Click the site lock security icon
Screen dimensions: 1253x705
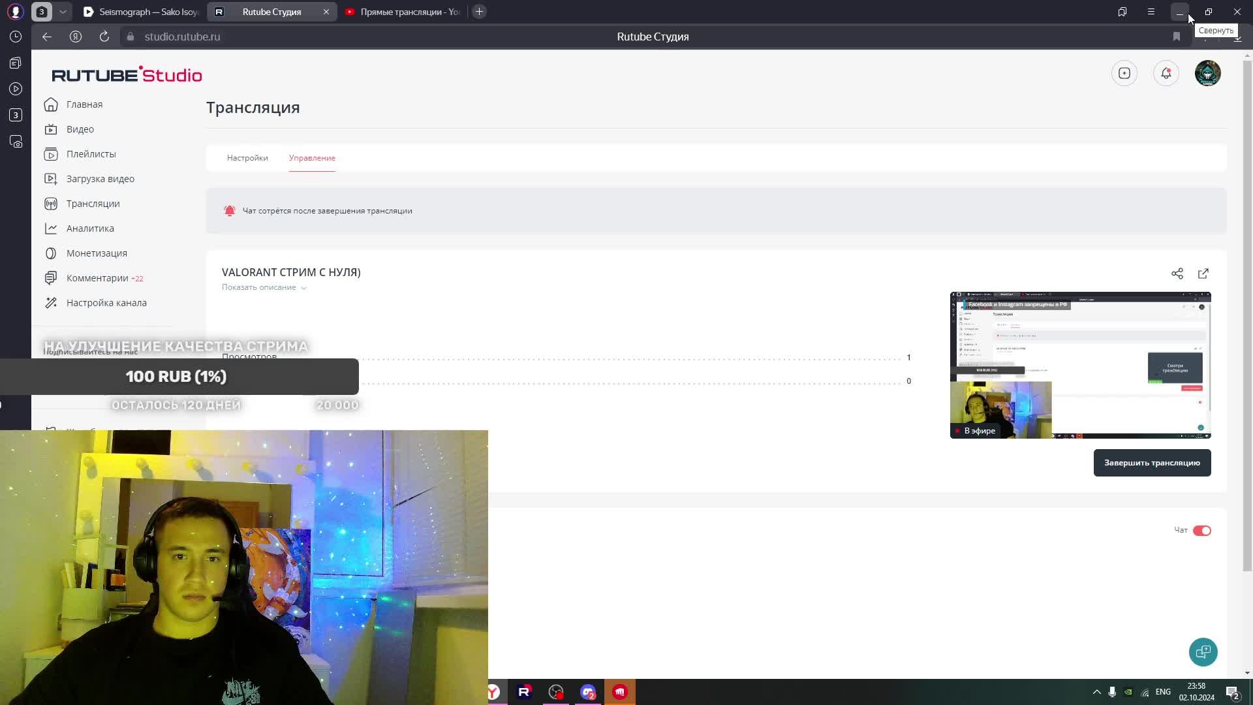[131, 37]
